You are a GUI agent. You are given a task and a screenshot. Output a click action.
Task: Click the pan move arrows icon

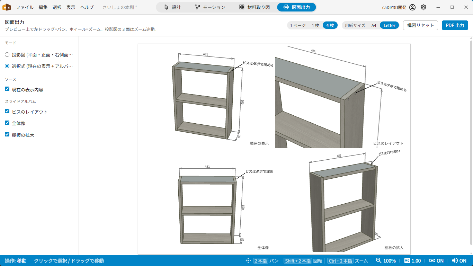248,261
